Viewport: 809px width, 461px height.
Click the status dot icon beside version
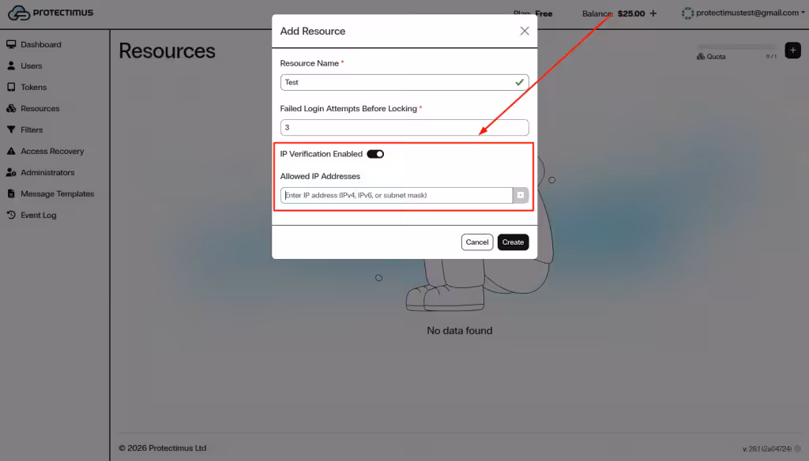(x=798, y=448)
